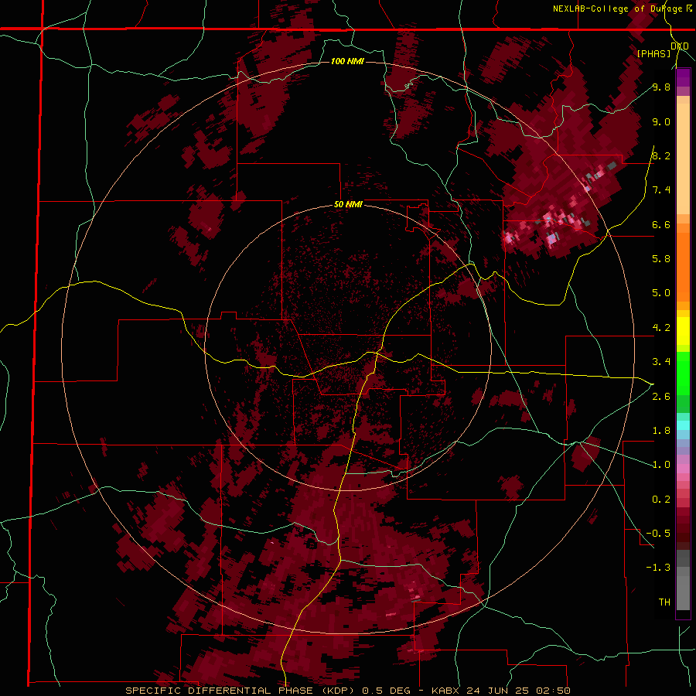The image size is (696, 696).
Task: Select the 7.4 scale value
Action: coord(661,190)
